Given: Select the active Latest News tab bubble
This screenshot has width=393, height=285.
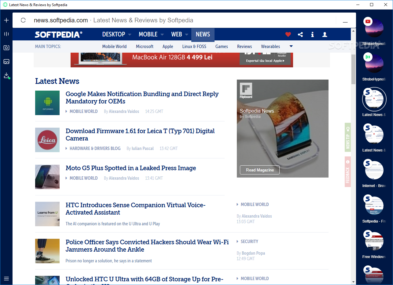Looking at the screenshot, I should pyautogui.click(x=374, y=99).
